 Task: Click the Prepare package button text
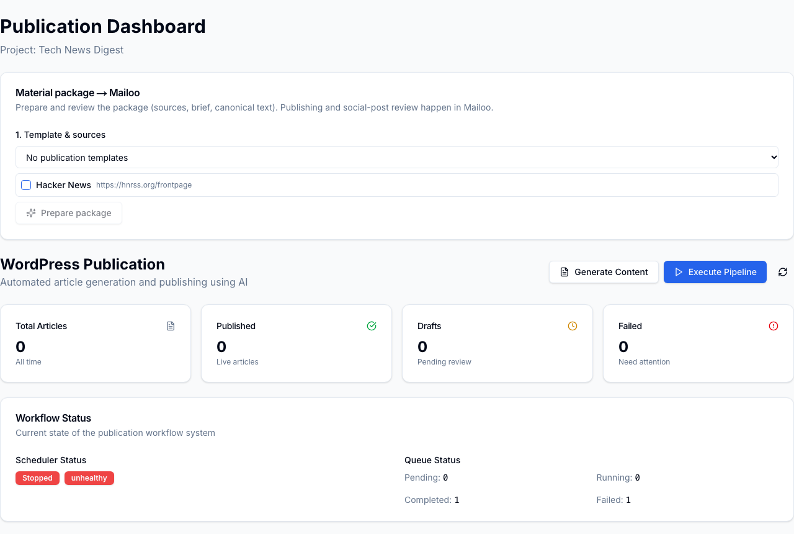point(76,213)
